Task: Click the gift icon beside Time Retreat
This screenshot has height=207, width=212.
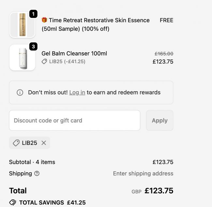Action: point(44,20)
